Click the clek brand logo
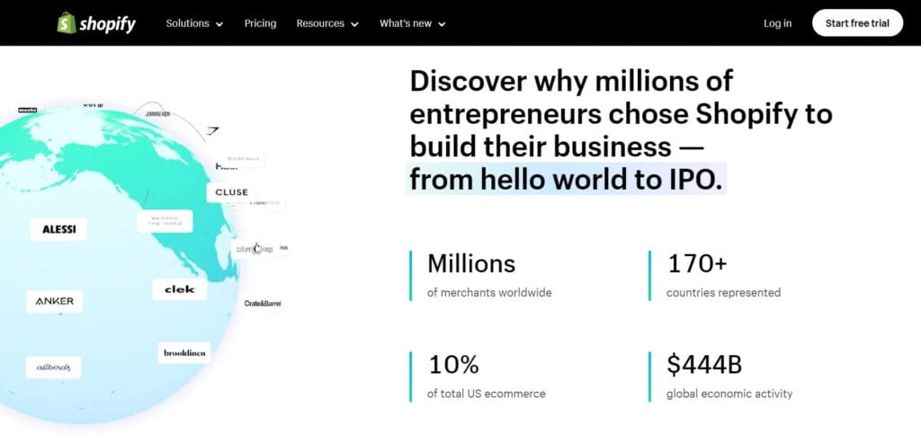This screenshot has height=435, width=921. click(180, 289)
